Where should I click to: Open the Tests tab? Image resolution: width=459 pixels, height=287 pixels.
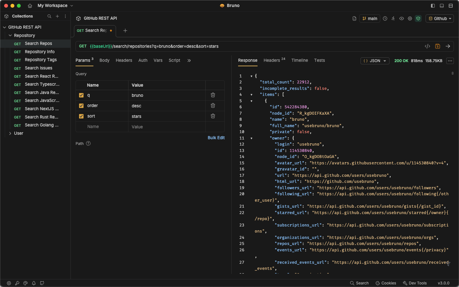(x=319, y=61)
